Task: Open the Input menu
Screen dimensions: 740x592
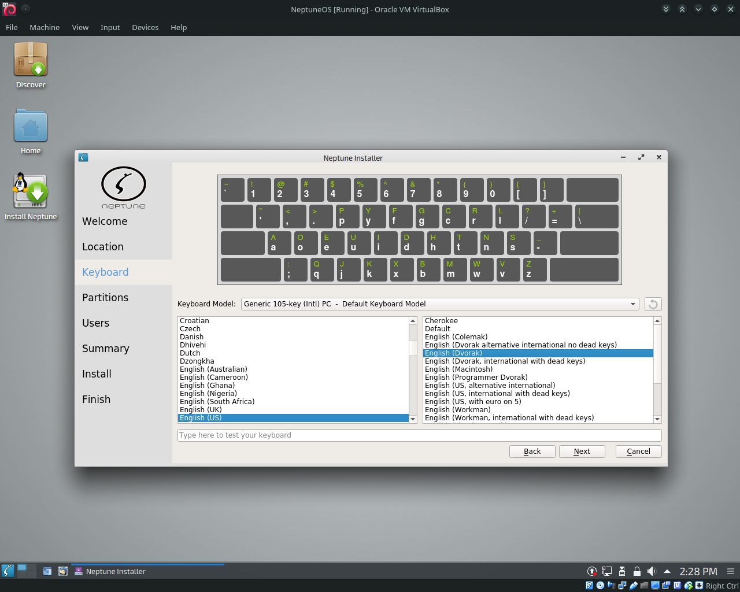Action: coord(110,27)
